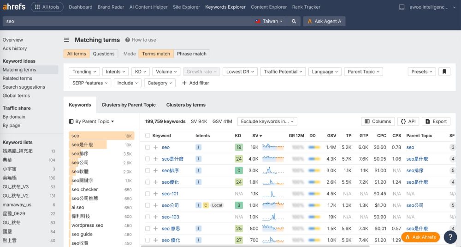
Task: Toggle the hamburger sidebar menu icon
Action: tap(67, 40)
